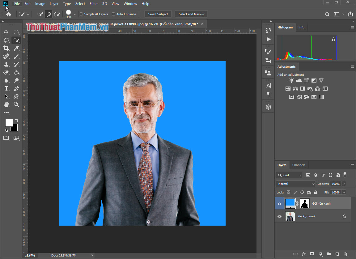356x259 pixels.
Task: Open the Opacity dropdown in Layers panel
Action: tap(344, 184)
